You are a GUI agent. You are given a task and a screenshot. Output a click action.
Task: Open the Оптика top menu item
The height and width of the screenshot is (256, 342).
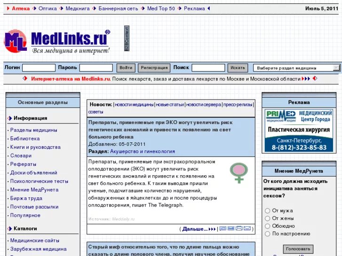coord(48,8)
